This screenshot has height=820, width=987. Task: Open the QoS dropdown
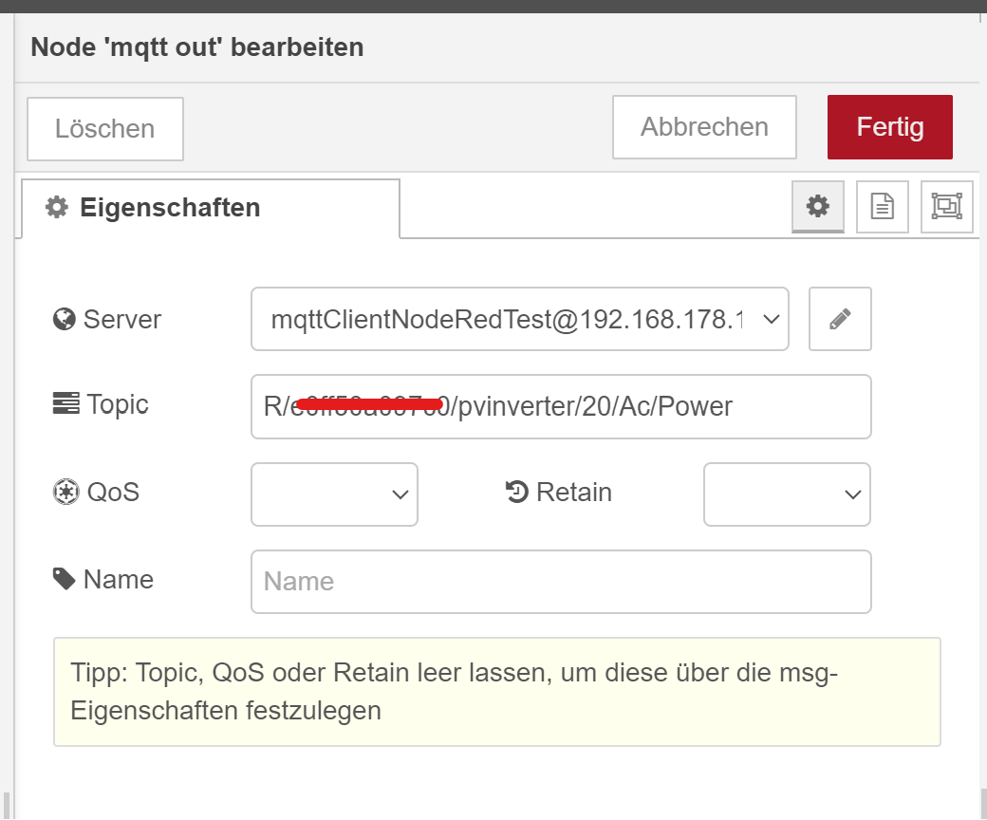point(334,494)
